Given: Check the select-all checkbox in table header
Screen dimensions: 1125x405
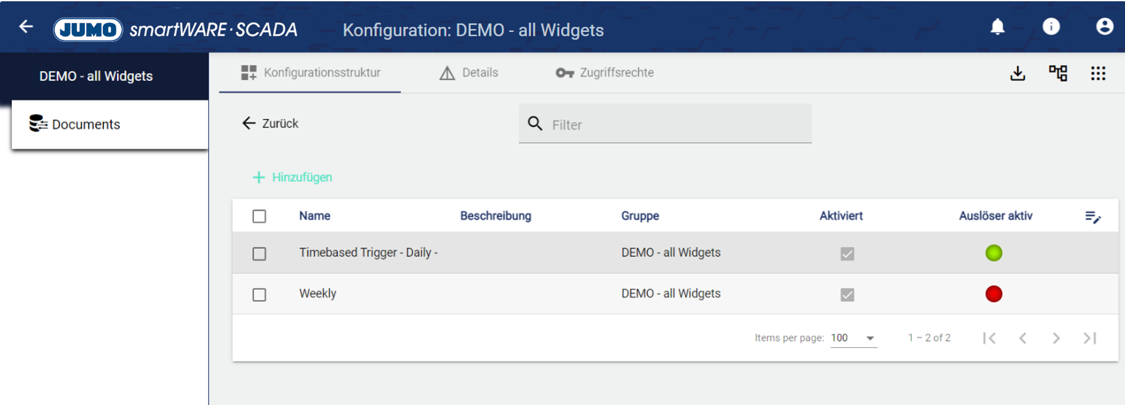Looking at the screenshot, I should click(x=259, y=216).
